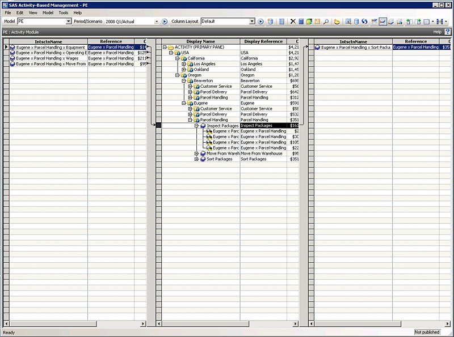Click the first green-arrow sheet toolbar icon

point(409,22)
